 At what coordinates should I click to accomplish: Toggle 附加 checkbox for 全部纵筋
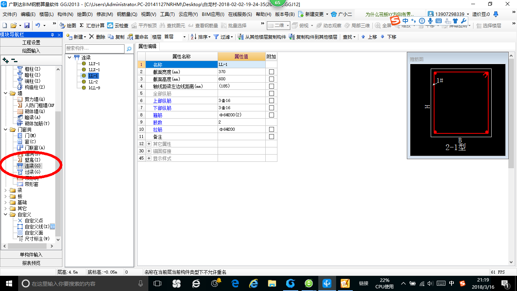pos(271,93)
